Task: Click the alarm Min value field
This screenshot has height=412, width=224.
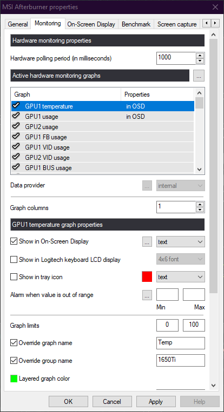Action: coord(167,294)
